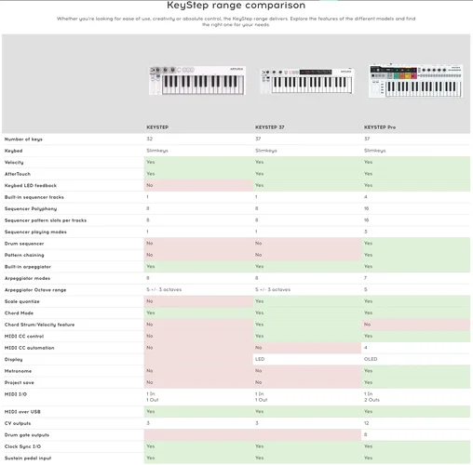
Task: Click the KeyStep keyboard product image
Action: [197, 80]
